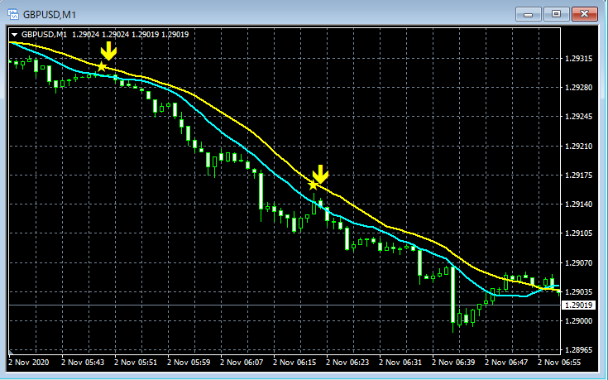Image resolution: width=608 pixels, height=380 pixels.
Task: Click the GBPUSD,M1 window title text
Action: pos(50,15)
